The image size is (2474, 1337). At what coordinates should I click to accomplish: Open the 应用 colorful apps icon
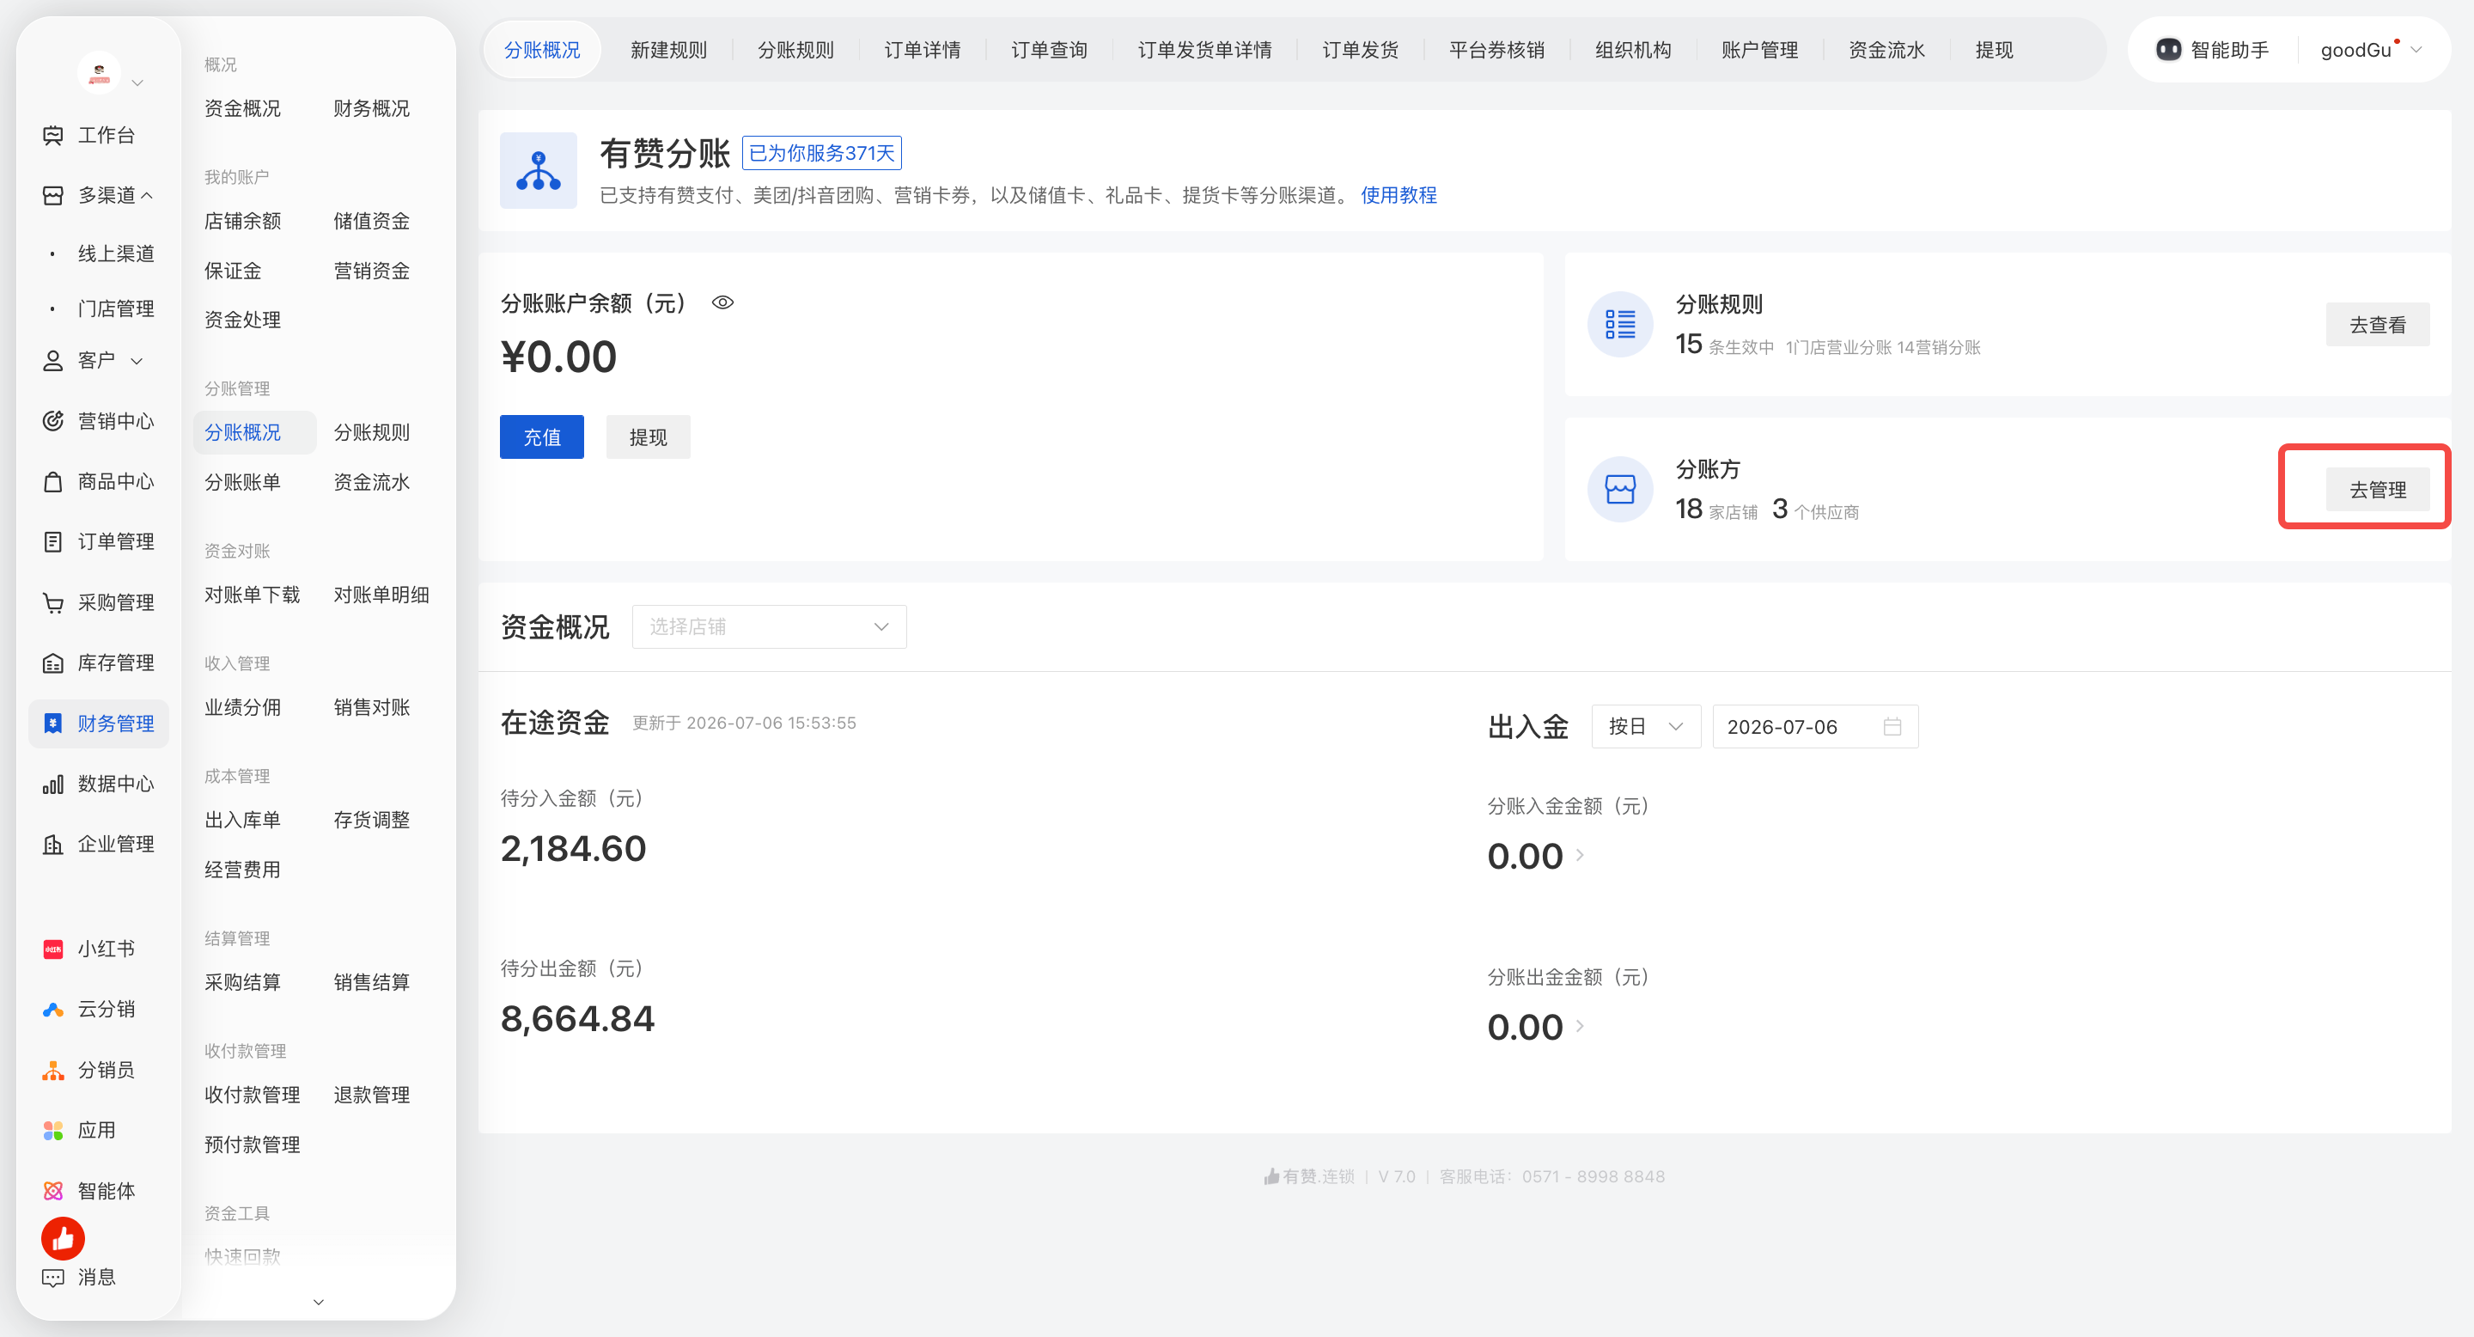pos(54,1131)
